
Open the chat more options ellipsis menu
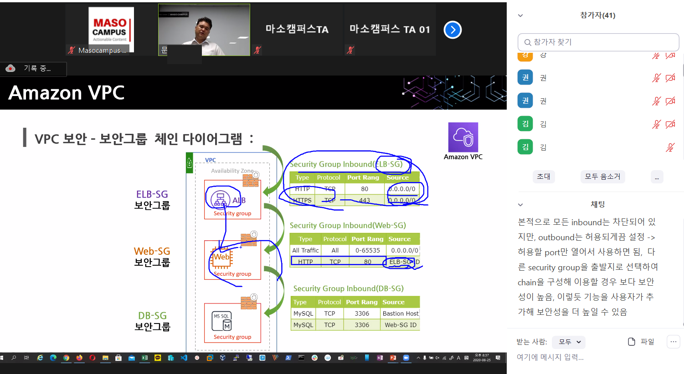click(x=673, y=342)
